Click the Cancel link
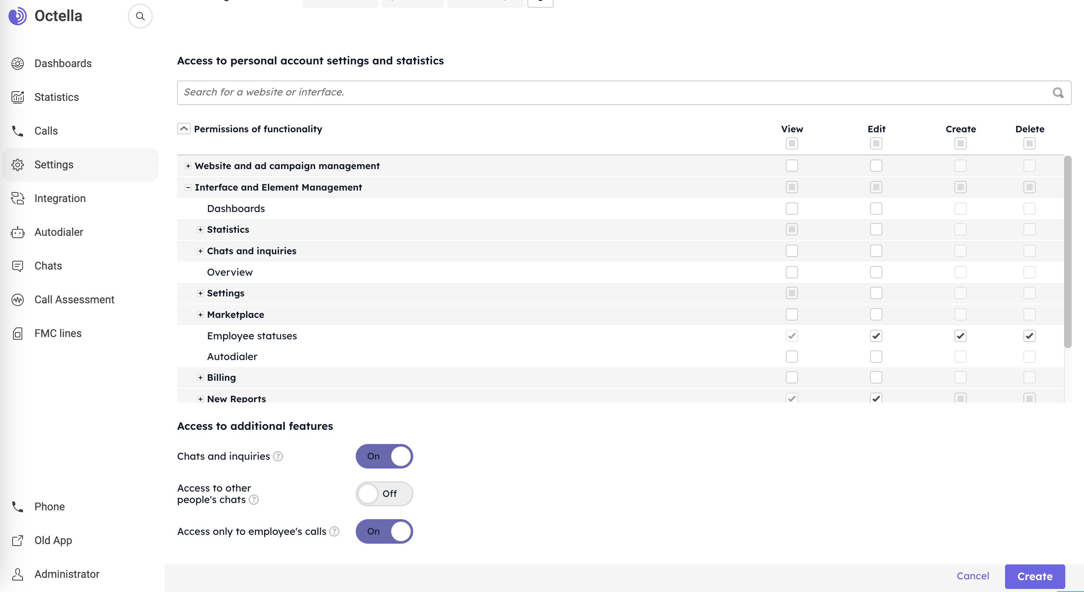The width and height of the screenshot is (1084, 592). coord(972,576)
